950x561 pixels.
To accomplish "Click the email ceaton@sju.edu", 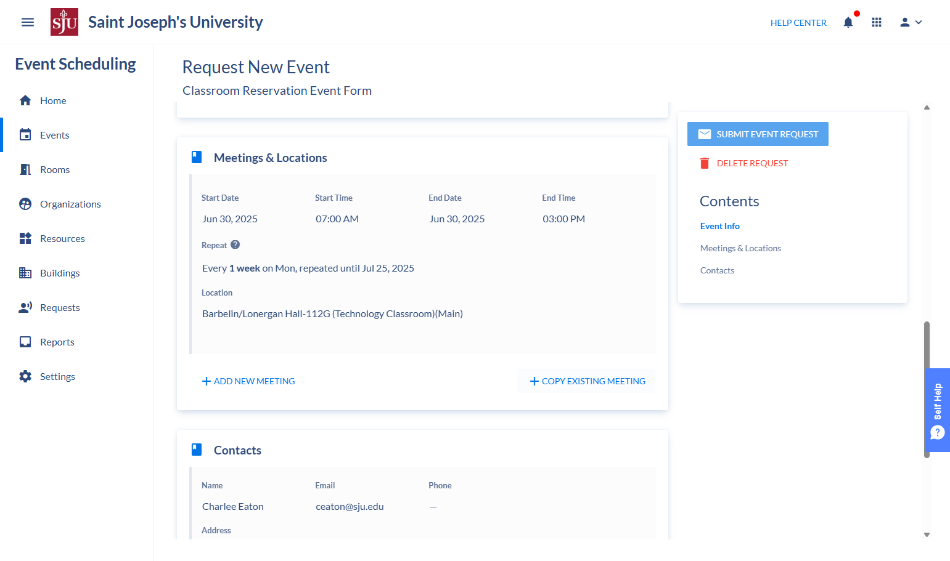I will tap(350, 506).
